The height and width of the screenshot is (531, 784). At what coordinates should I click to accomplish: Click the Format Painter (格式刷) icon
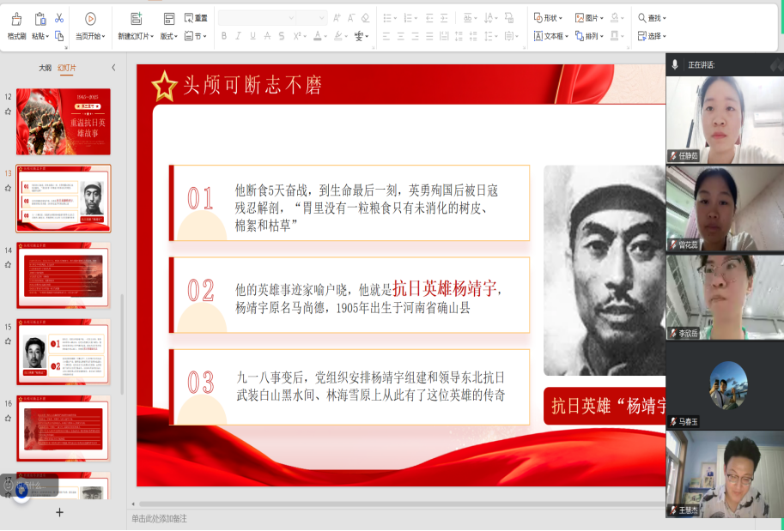coord(16,19)
